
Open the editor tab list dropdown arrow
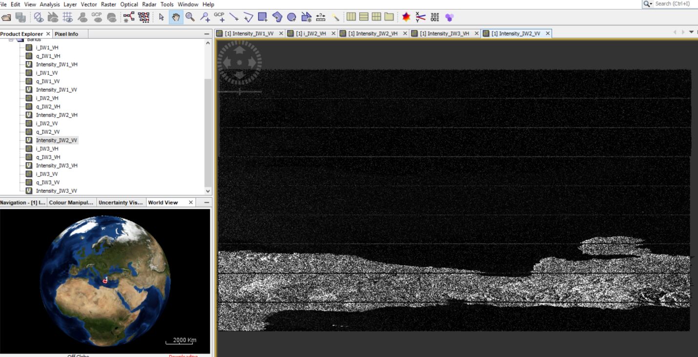tap(691, 32)
